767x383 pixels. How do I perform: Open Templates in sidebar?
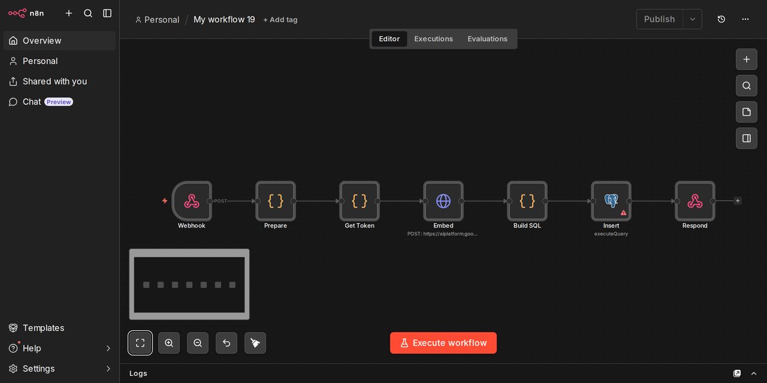click(60, 328)
